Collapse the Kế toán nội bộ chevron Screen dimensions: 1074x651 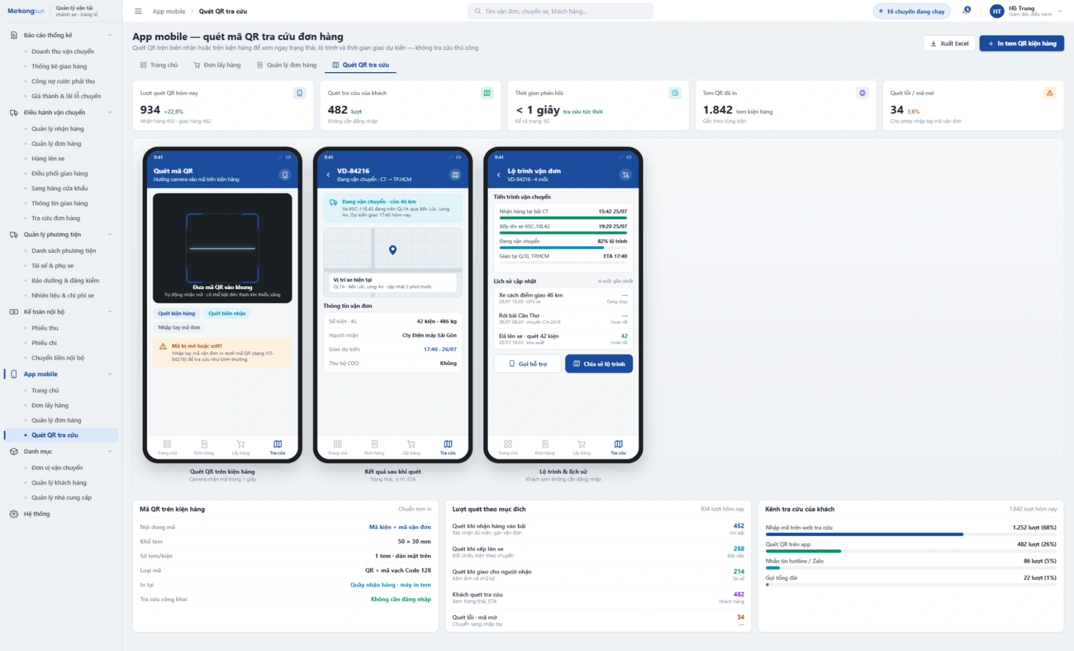point(110,312)
